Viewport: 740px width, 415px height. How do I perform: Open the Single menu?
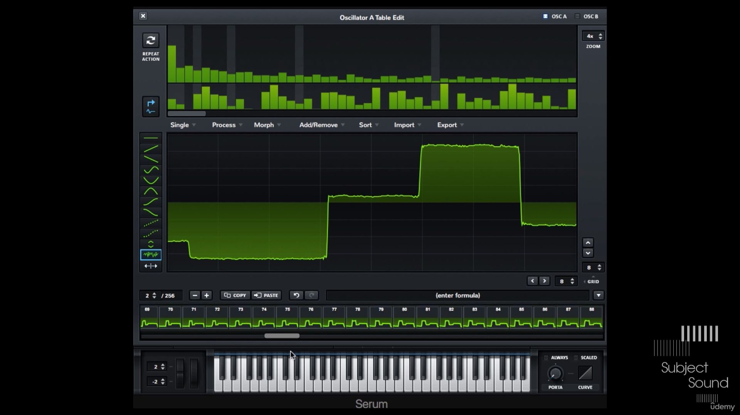[x=183, y=125]
